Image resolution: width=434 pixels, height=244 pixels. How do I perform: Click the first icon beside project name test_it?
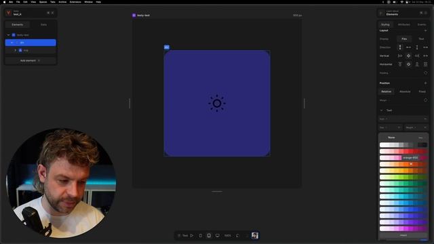pos(48,13)
